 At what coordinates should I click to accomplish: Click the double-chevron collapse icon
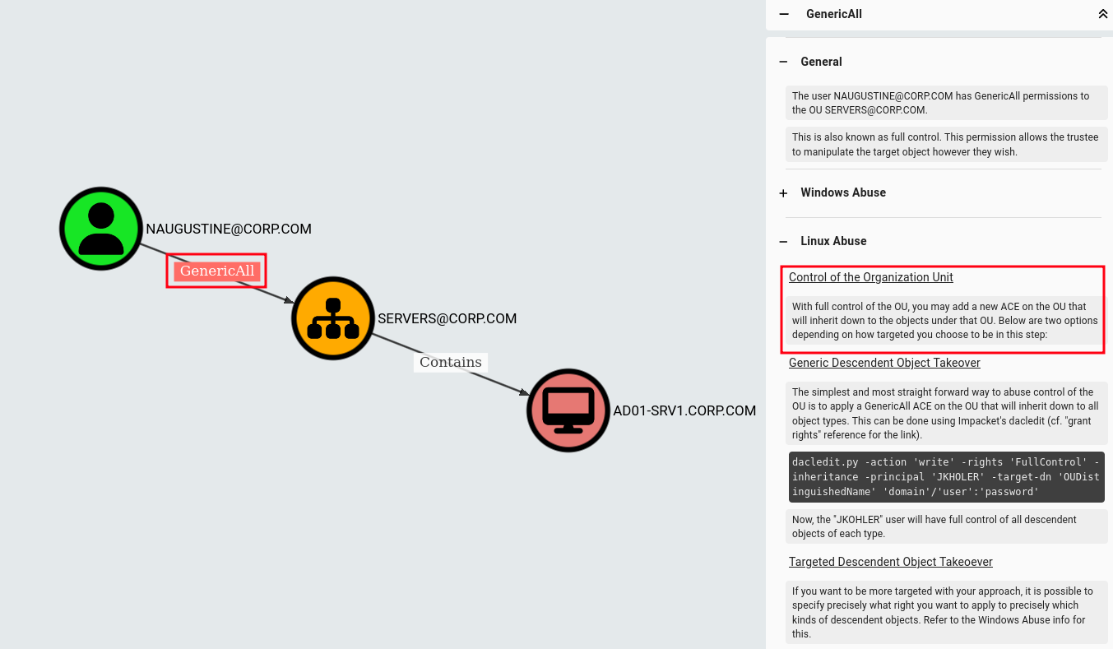(1102, 14)
